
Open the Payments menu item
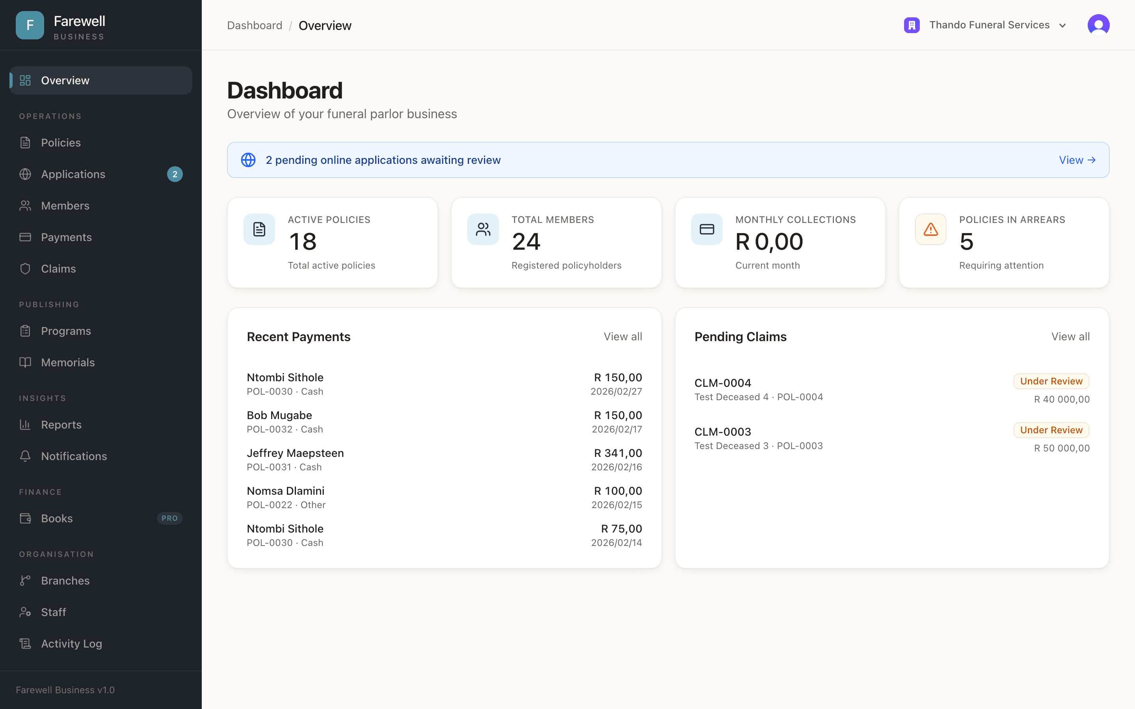[101, 237]
